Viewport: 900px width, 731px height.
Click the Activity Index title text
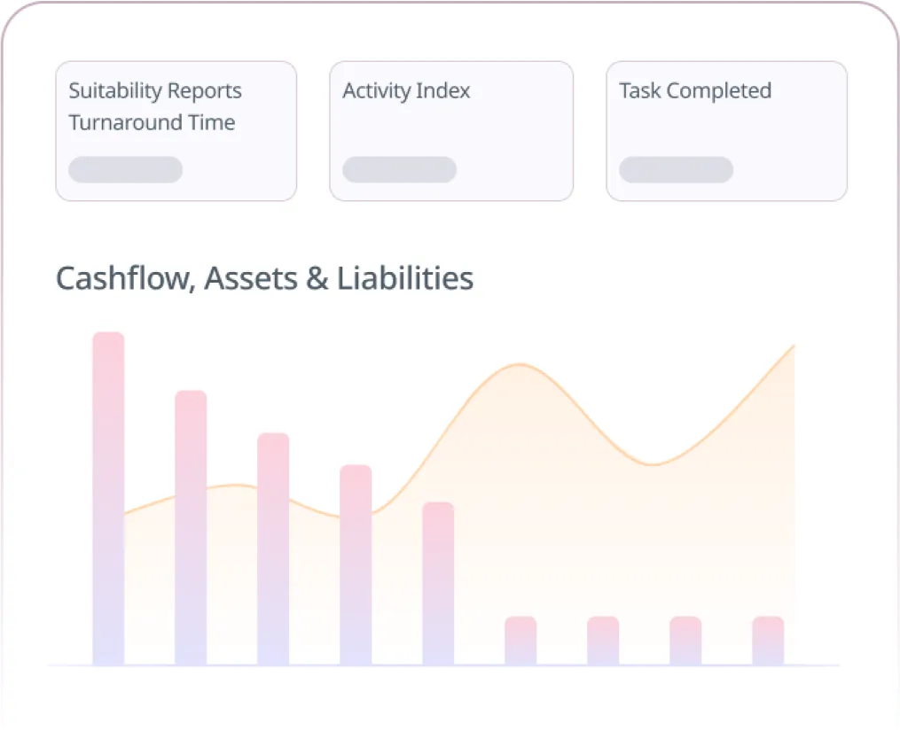[406, 90]
